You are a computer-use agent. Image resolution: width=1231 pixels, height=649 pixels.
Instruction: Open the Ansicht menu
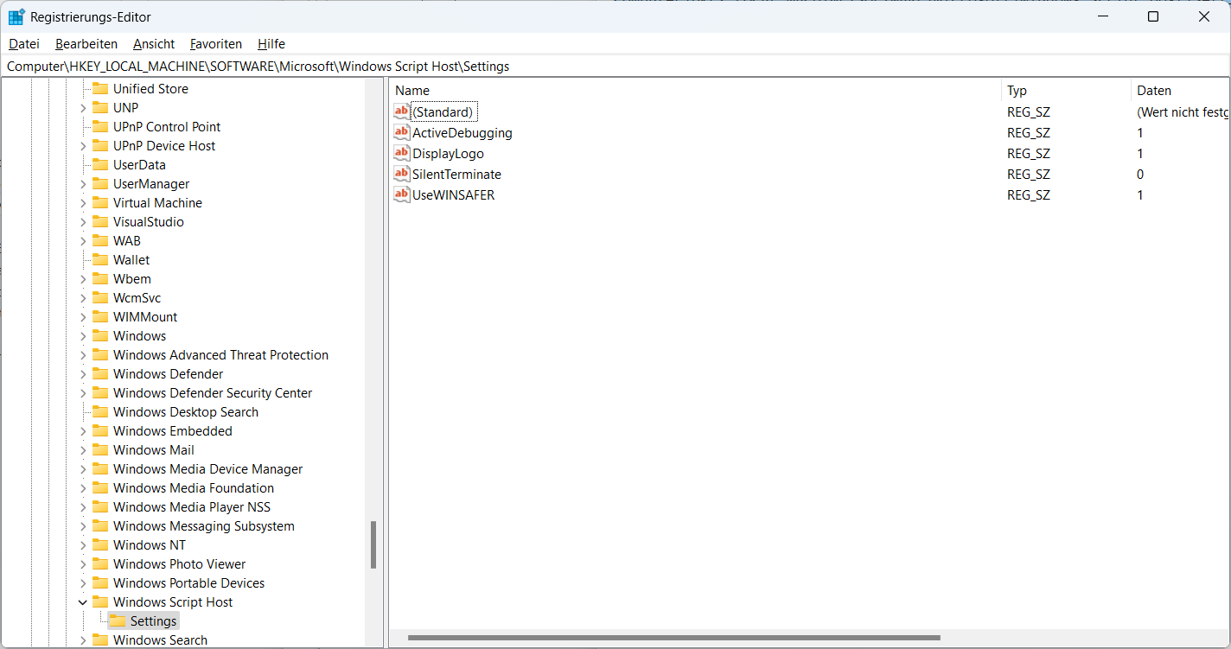pyautogui.click(x=154, y=44)
